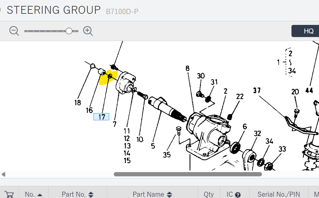The image size is (319, 198).
Task: Click the zoom slider handle
Action: (x=69, y=31)
